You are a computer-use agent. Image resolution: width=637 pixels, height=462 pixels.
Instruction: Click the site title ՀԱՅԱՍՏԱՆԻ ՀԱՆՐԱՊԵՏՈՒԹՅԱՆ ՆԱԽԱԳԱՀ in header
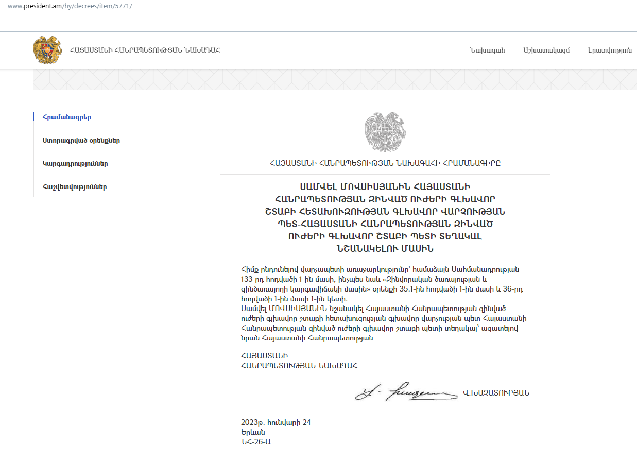145,50
